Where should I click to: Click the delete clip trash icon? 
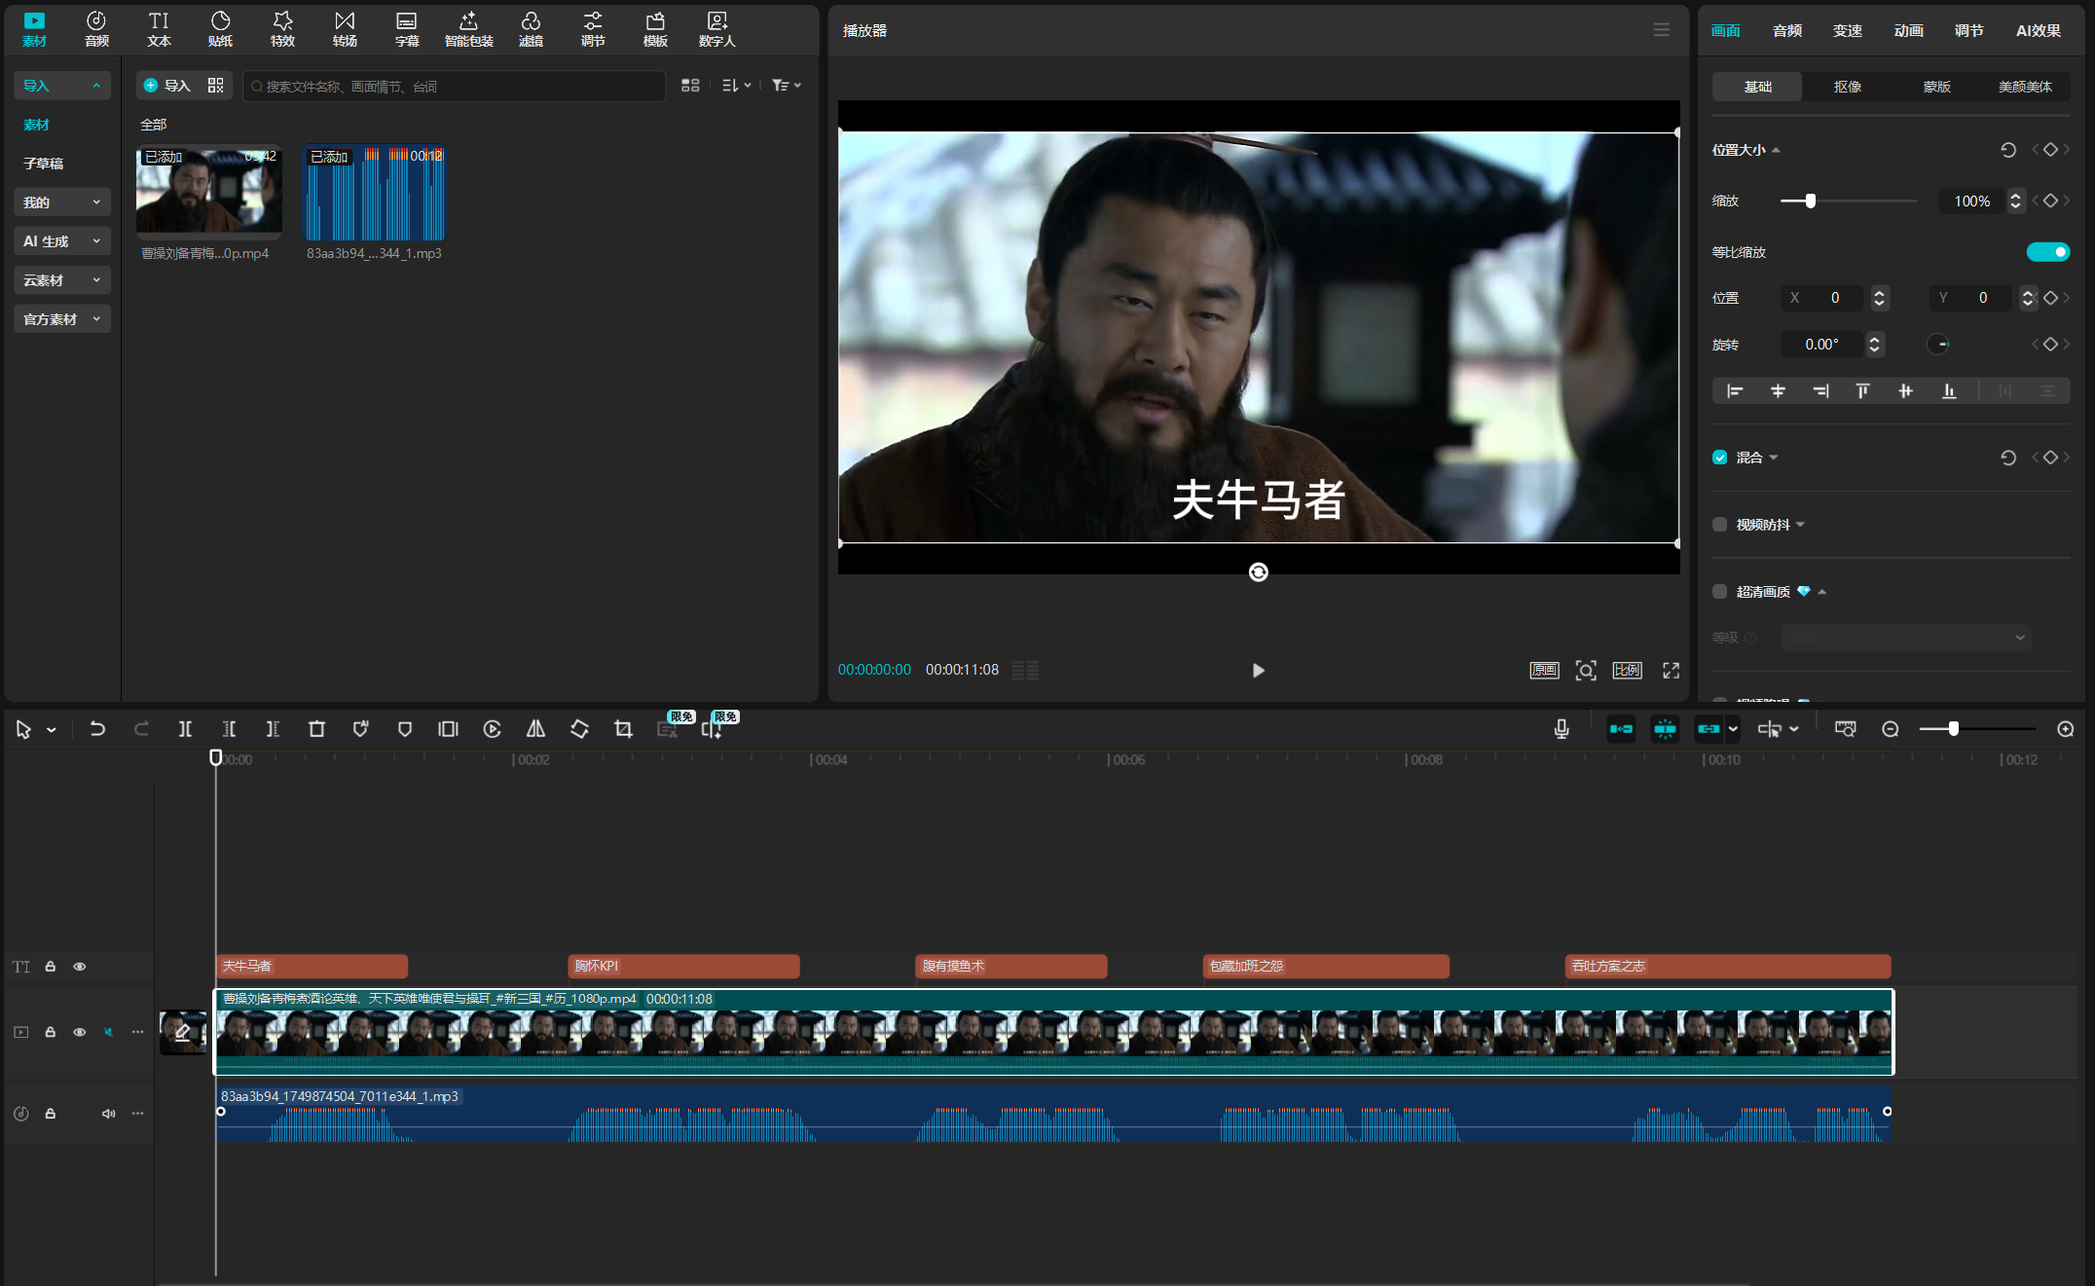(x=316, y=729)
